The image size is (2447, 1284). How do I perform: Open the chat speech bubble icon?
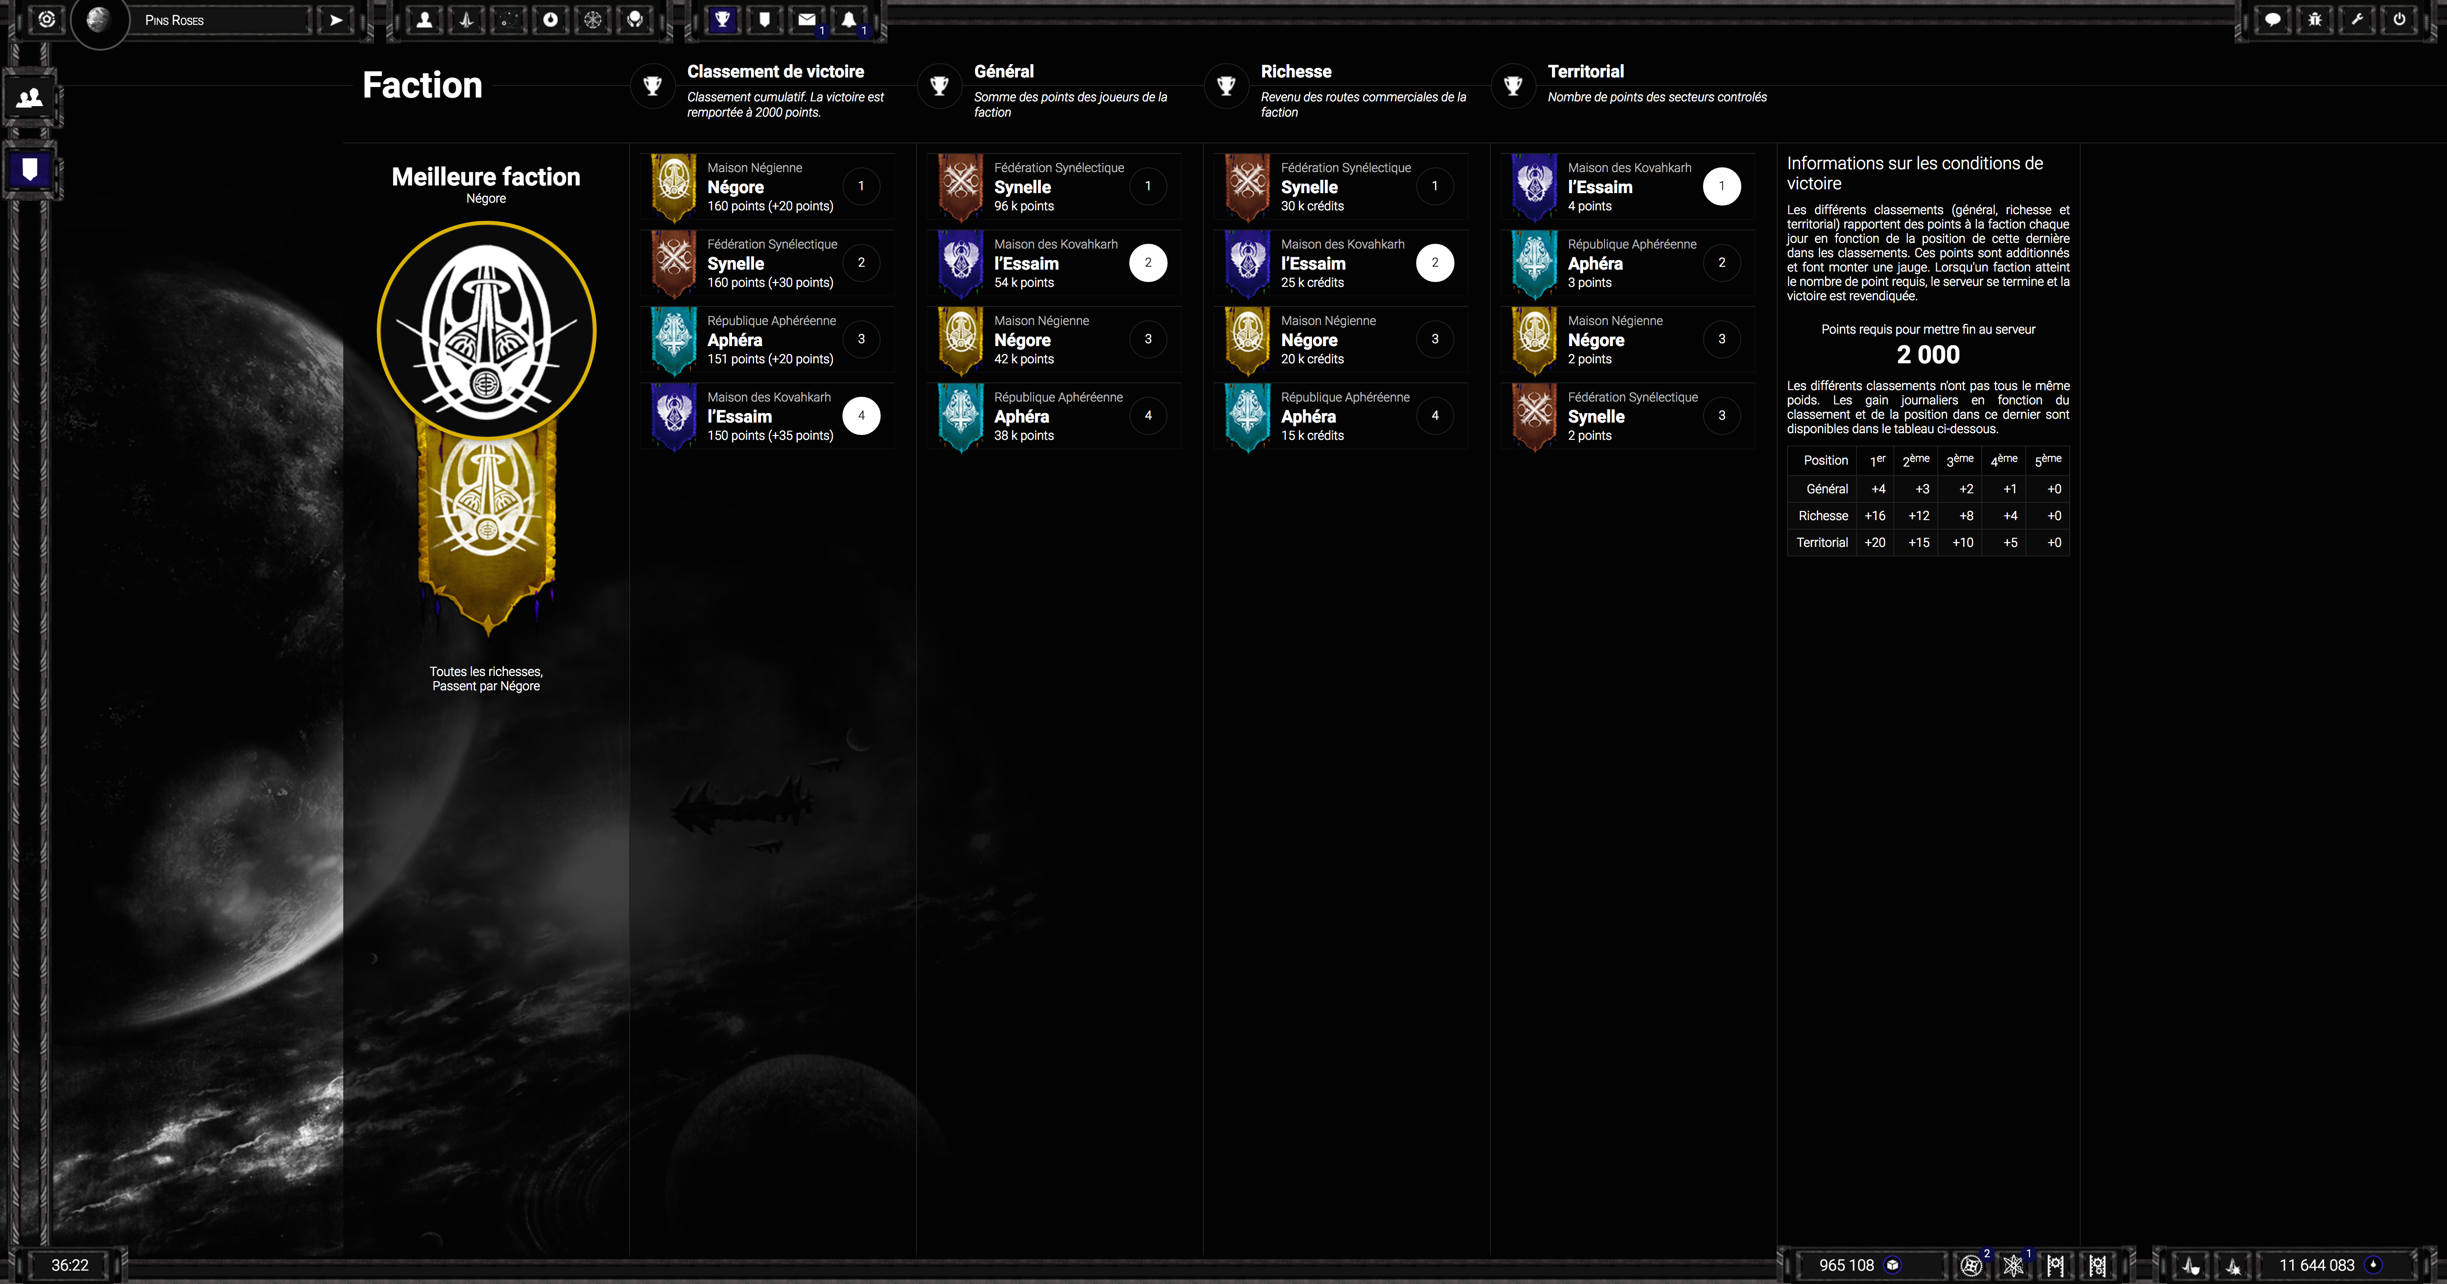(x=2272, y=19)
